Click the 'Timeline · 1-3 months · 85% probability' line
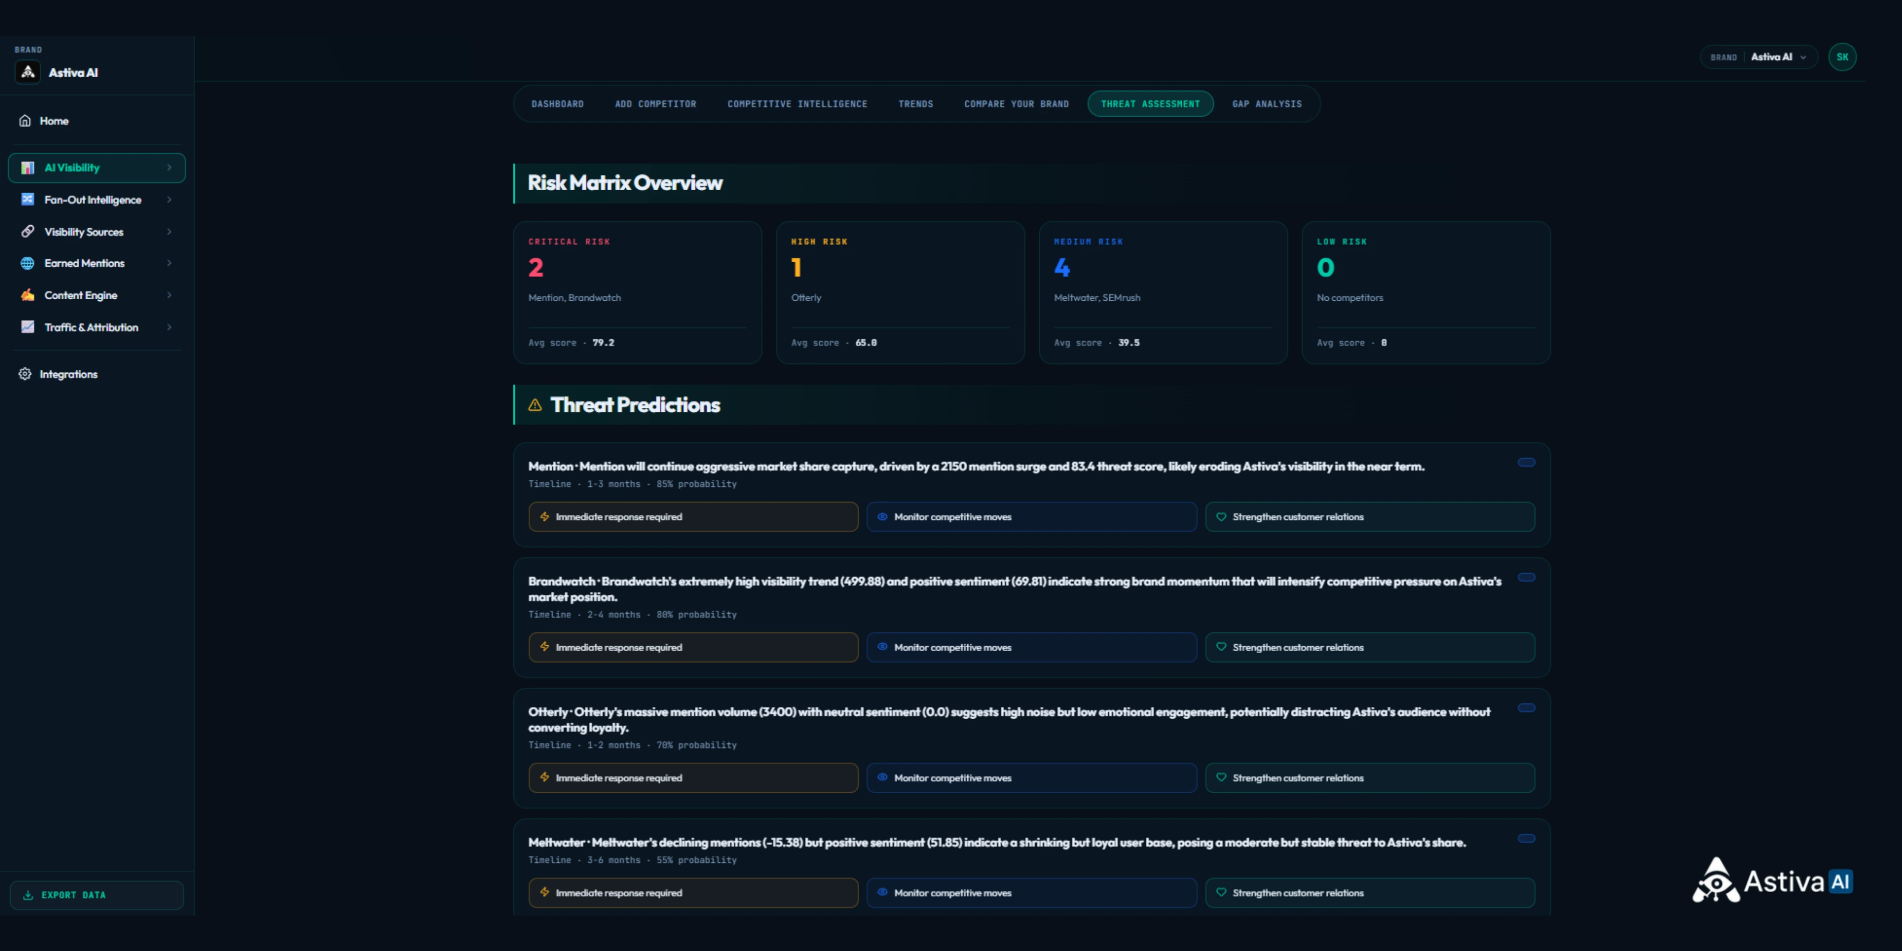 [x=632, y=484]
